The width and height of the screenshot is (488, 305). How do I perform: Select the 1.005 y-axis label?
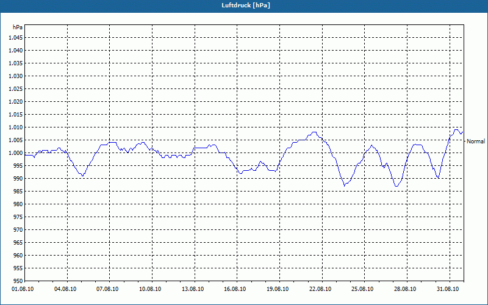pyautogui.click(x=16, y=140)
